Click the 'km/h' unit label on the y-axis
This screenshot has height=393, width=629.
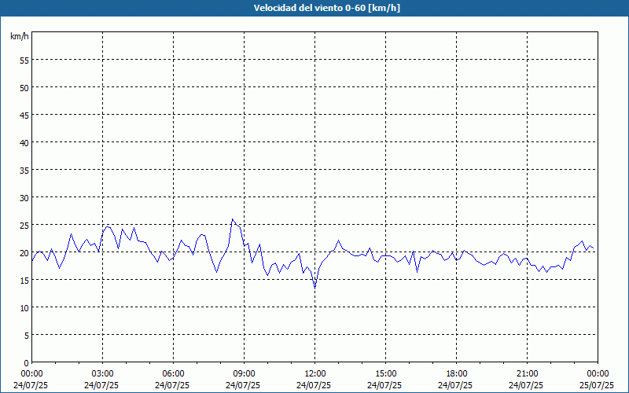point(20,36)
